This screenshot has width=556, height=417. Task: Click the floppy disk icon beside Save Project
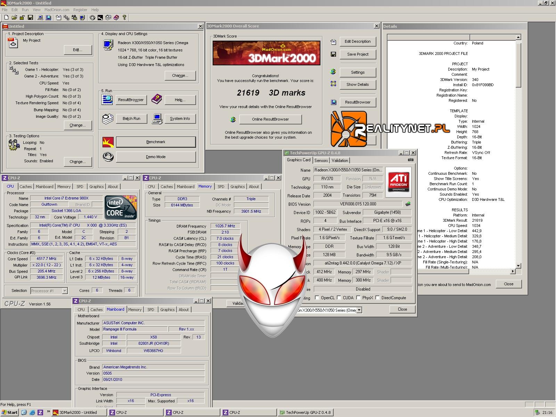pyautogui.click(x=333, y=54)
